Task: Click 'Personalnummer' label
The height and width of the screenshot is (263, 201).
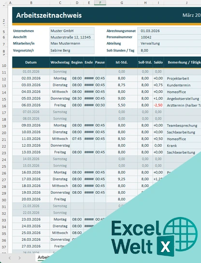Action: [119, 37]
